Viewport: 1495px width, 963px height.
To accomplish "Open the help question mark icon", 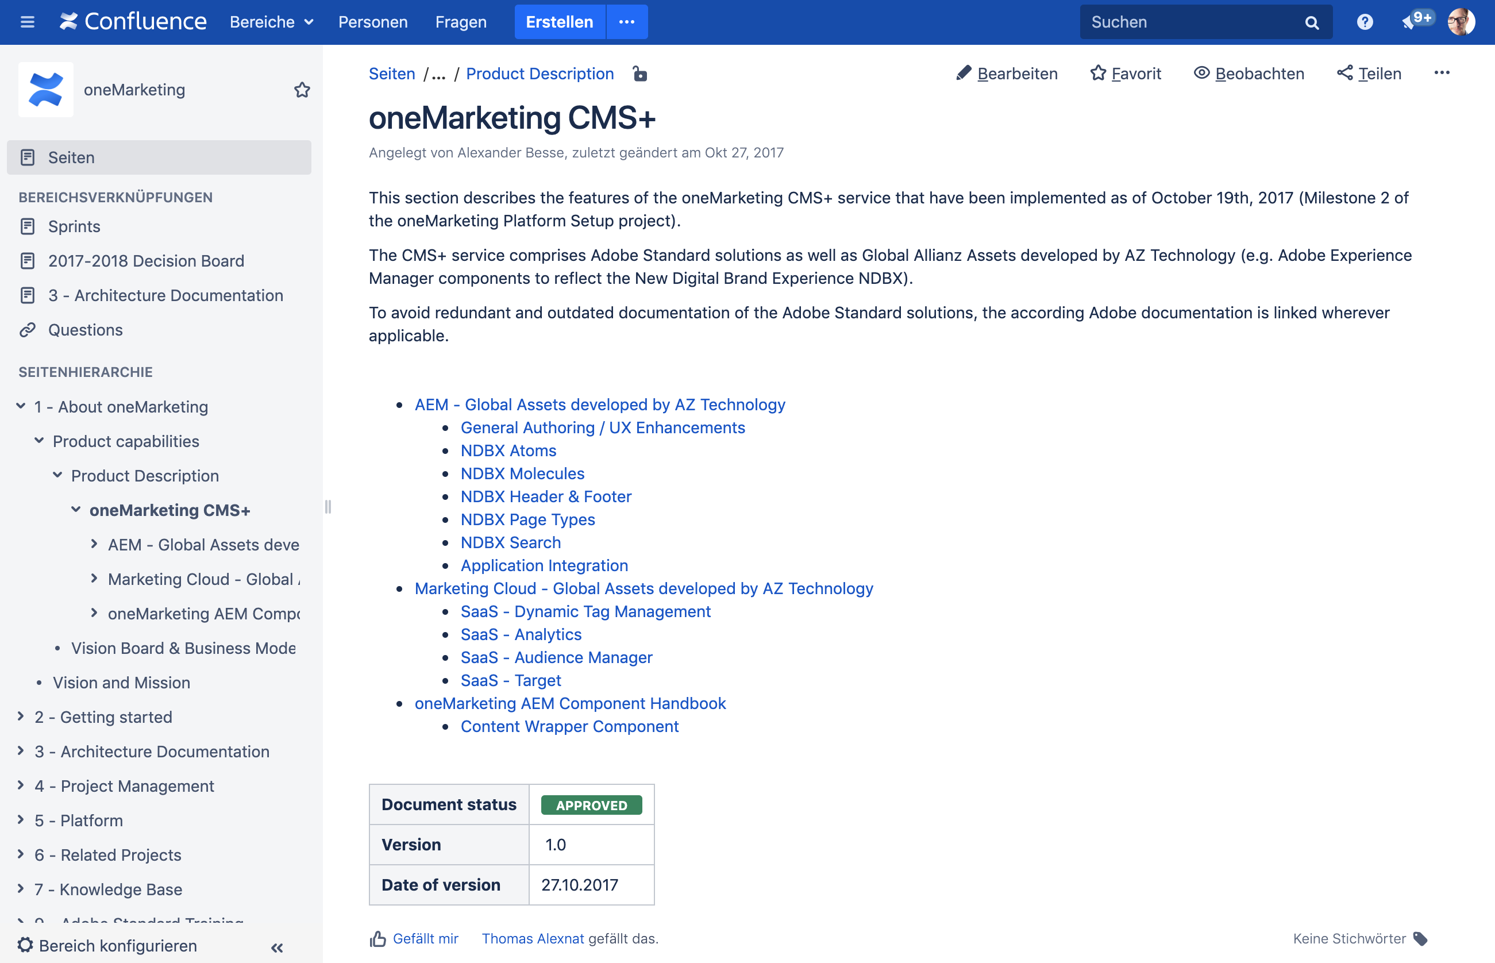I will [x=1365, y=22].
